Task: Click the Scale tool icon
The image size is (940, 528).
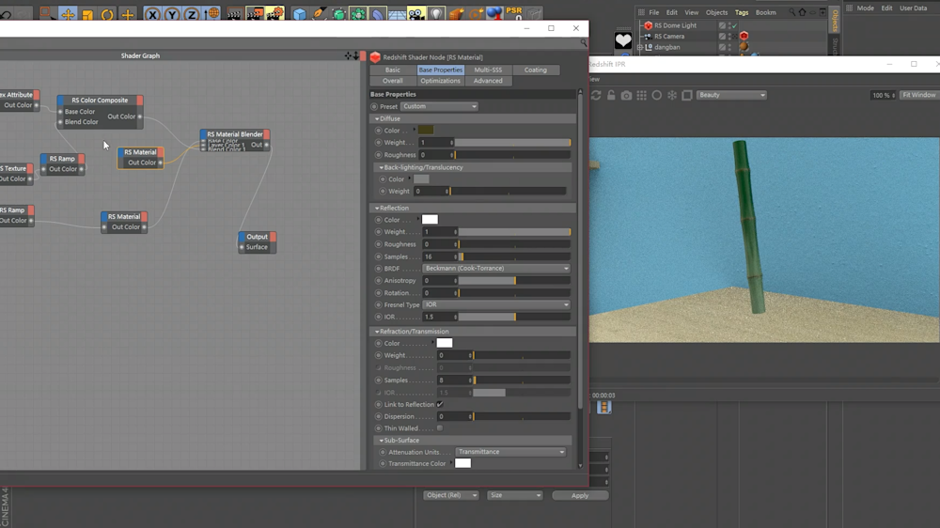Action: pyautogui.click(x=87, y=15)
